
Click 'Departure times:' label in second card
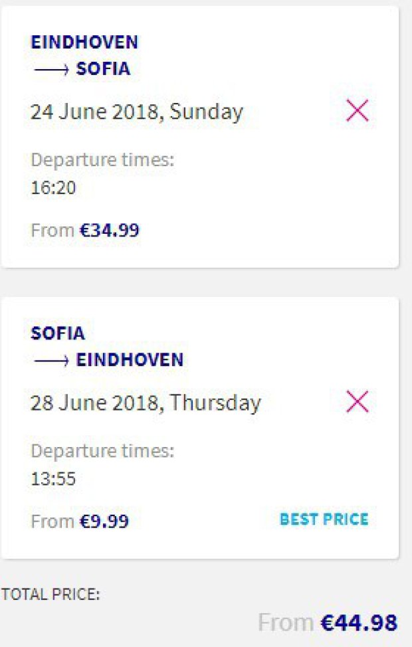102,451
